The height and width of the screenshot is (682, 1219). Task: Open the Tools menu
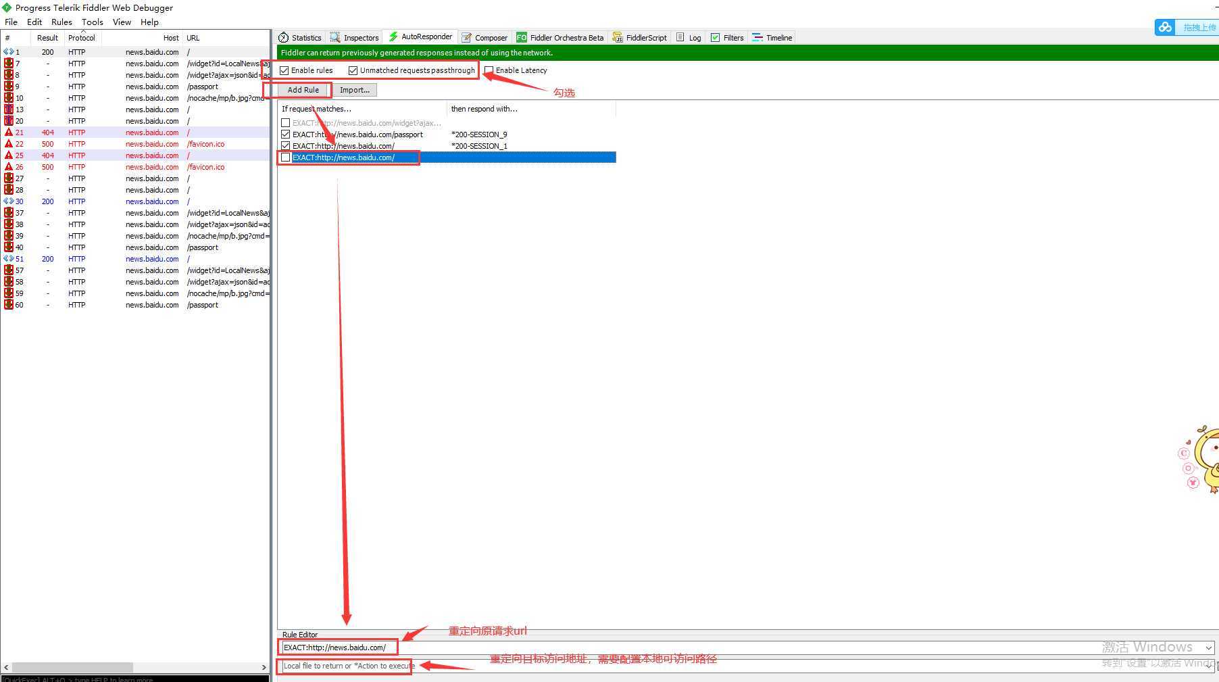pos(93,22)
